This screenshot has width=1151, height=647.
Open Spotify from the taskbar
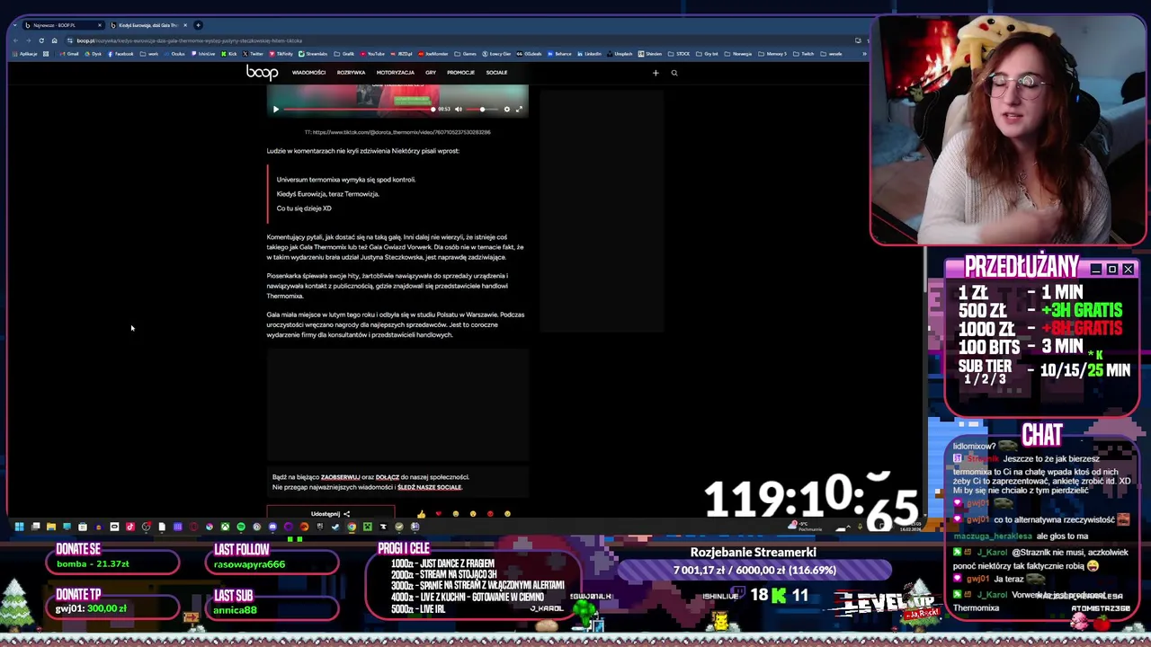[x=240, y=527]
